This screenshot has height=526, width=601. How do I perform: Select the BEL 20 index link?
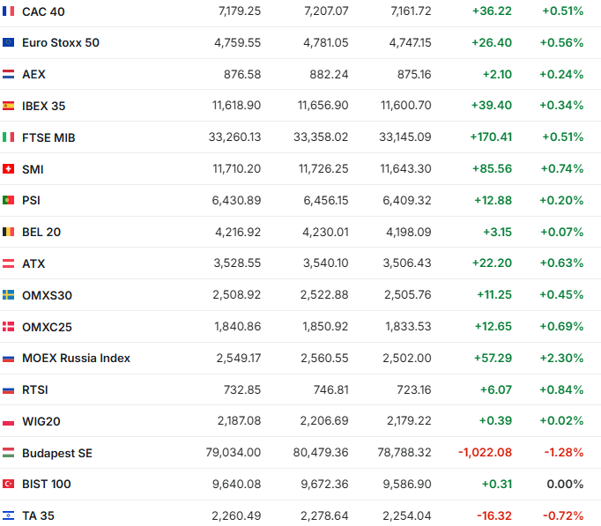coord(41,232)
